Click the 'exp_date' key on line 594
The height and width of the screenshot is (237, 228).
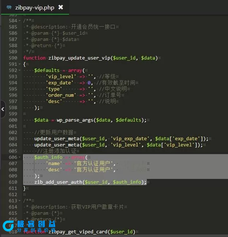60,83
